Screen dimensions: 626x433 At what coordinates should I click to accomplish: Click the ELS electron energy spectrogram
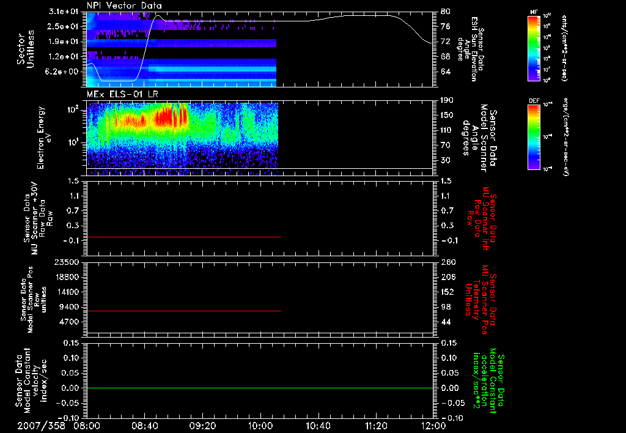[182, 139]
